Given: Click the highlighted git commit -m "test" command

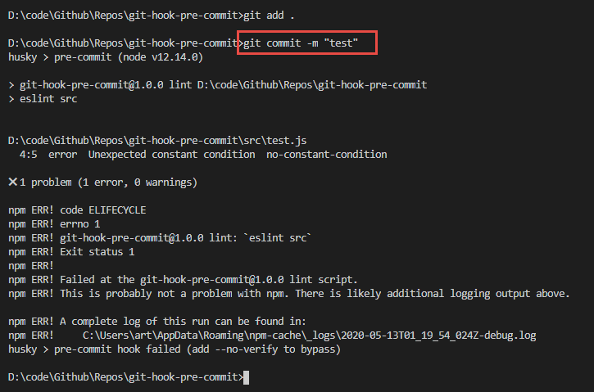Looking at the screenshot, I should 301,43.
